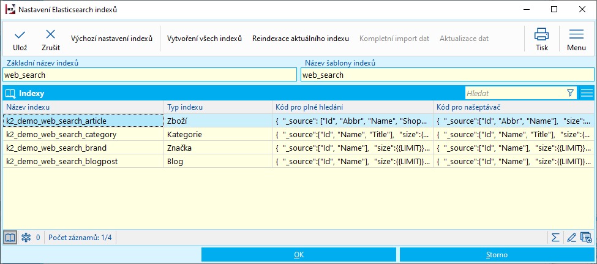Click into the Název šablony indexů field
Image resolution: width=597 pixels, height=264 pixels.
[447, 75]
